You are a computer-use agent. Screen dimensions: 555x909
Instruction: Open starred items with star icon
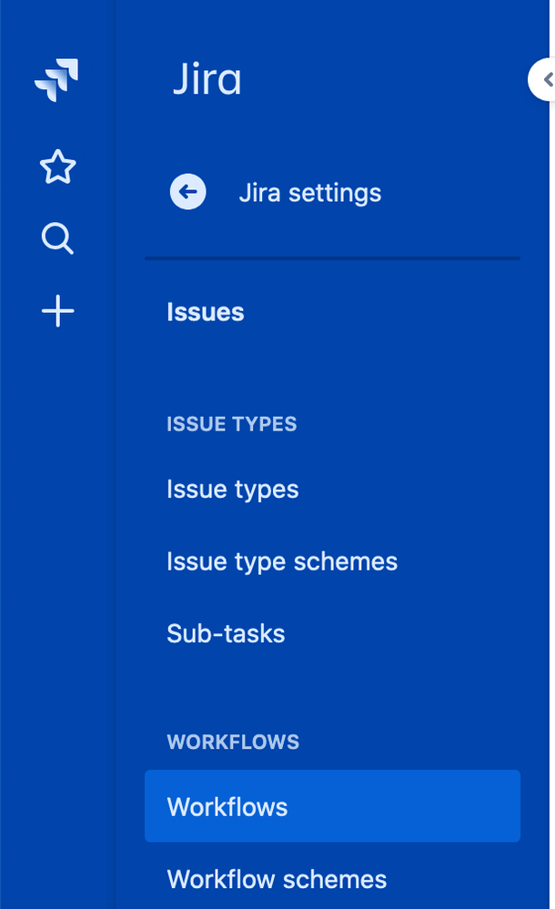pyautogui.click(x=57, y=167)
